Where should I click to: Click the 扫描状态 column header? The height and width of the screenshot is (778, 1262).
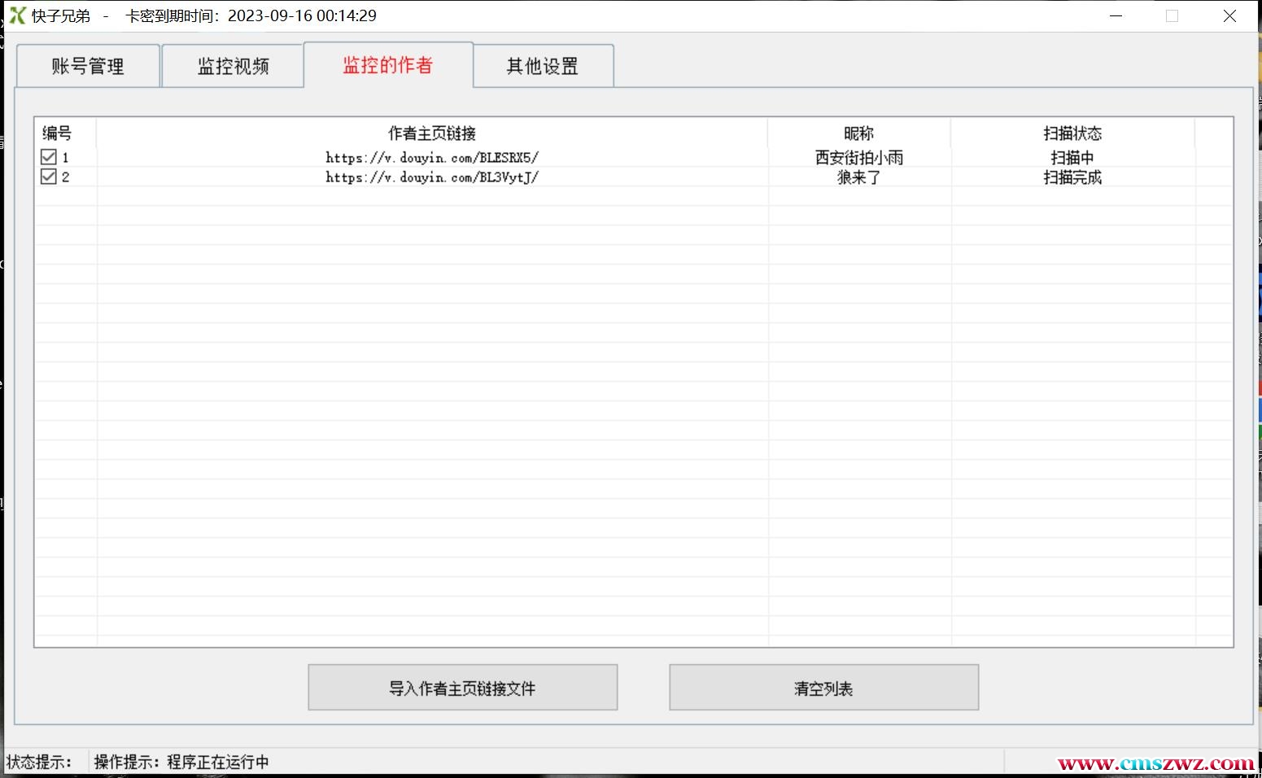[x=1072, y=133]
